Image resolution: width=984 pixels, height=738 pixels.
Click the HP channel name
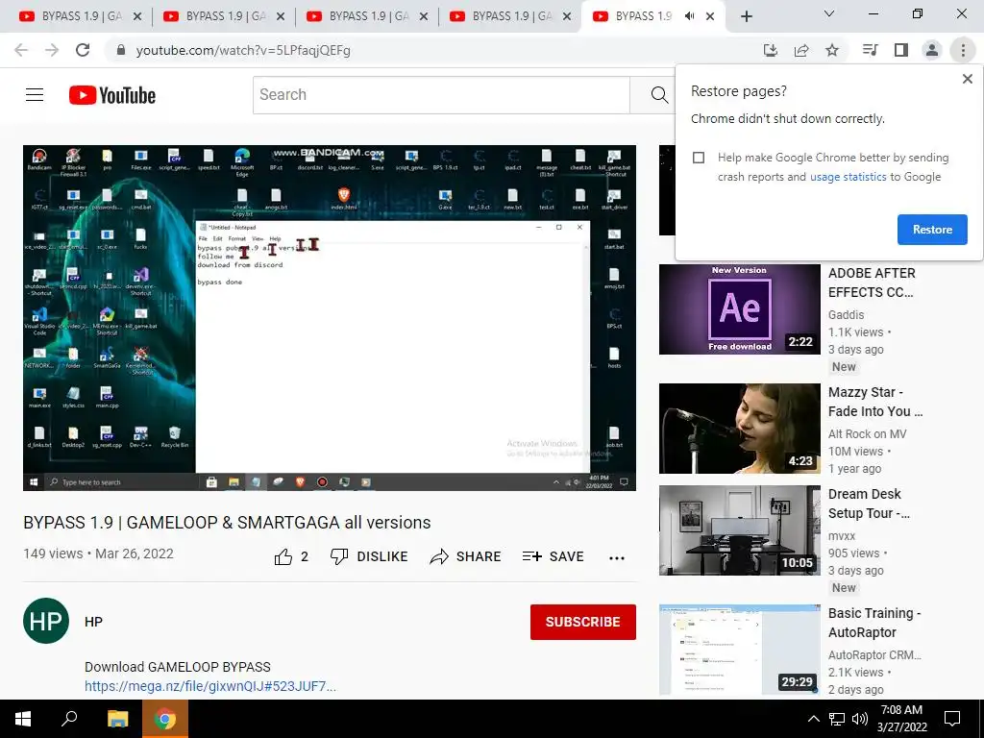(x=93, y=622)
